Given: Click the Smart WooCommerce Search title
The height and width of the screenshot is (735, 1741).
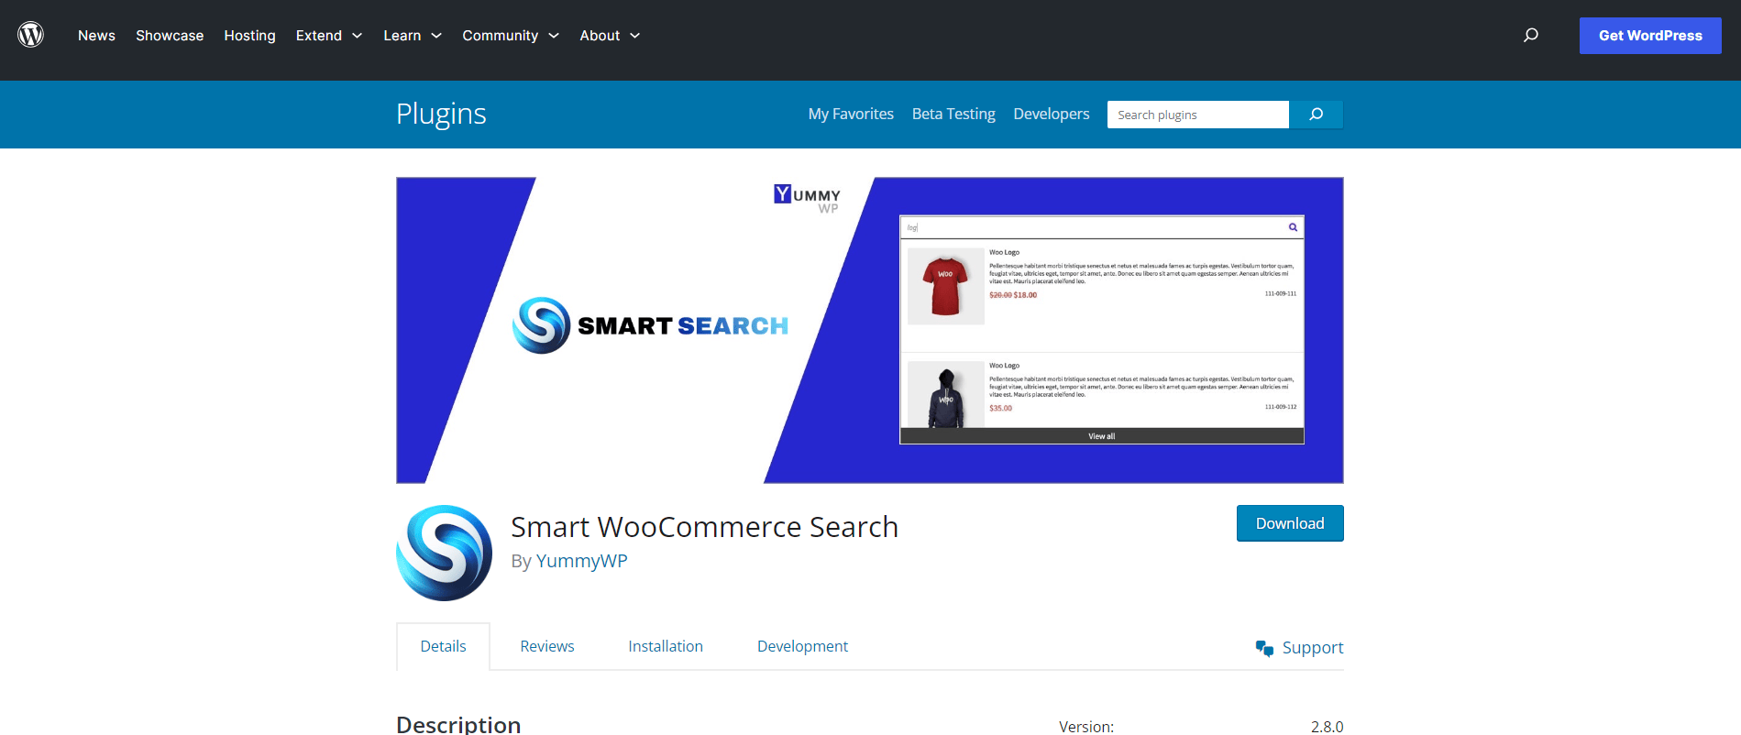Looking at the screenshot, I should click(x=704, y=527).
